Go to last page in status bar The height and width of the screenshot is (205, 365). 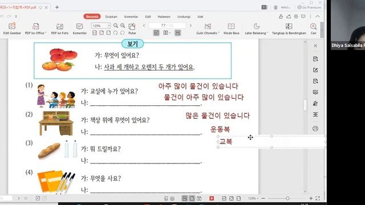pyautogui.click(x=26, y=198)
